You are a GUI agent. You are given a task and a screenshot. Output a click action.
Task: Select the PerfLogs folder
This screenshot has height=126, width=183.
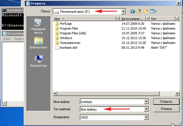[66, 24]
